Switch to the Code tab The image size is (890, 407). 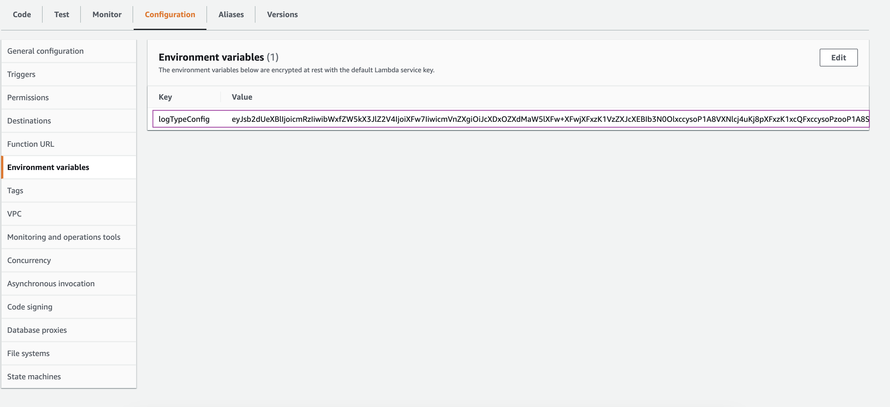pyautogui.click(x=21, y=14)
